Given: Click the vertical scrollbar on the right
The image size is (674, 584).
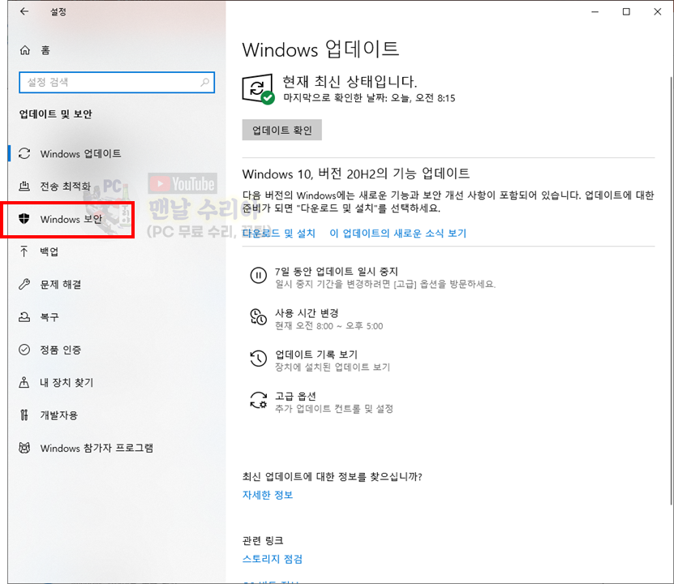Looking at the screenshot, I should [672, 290].
